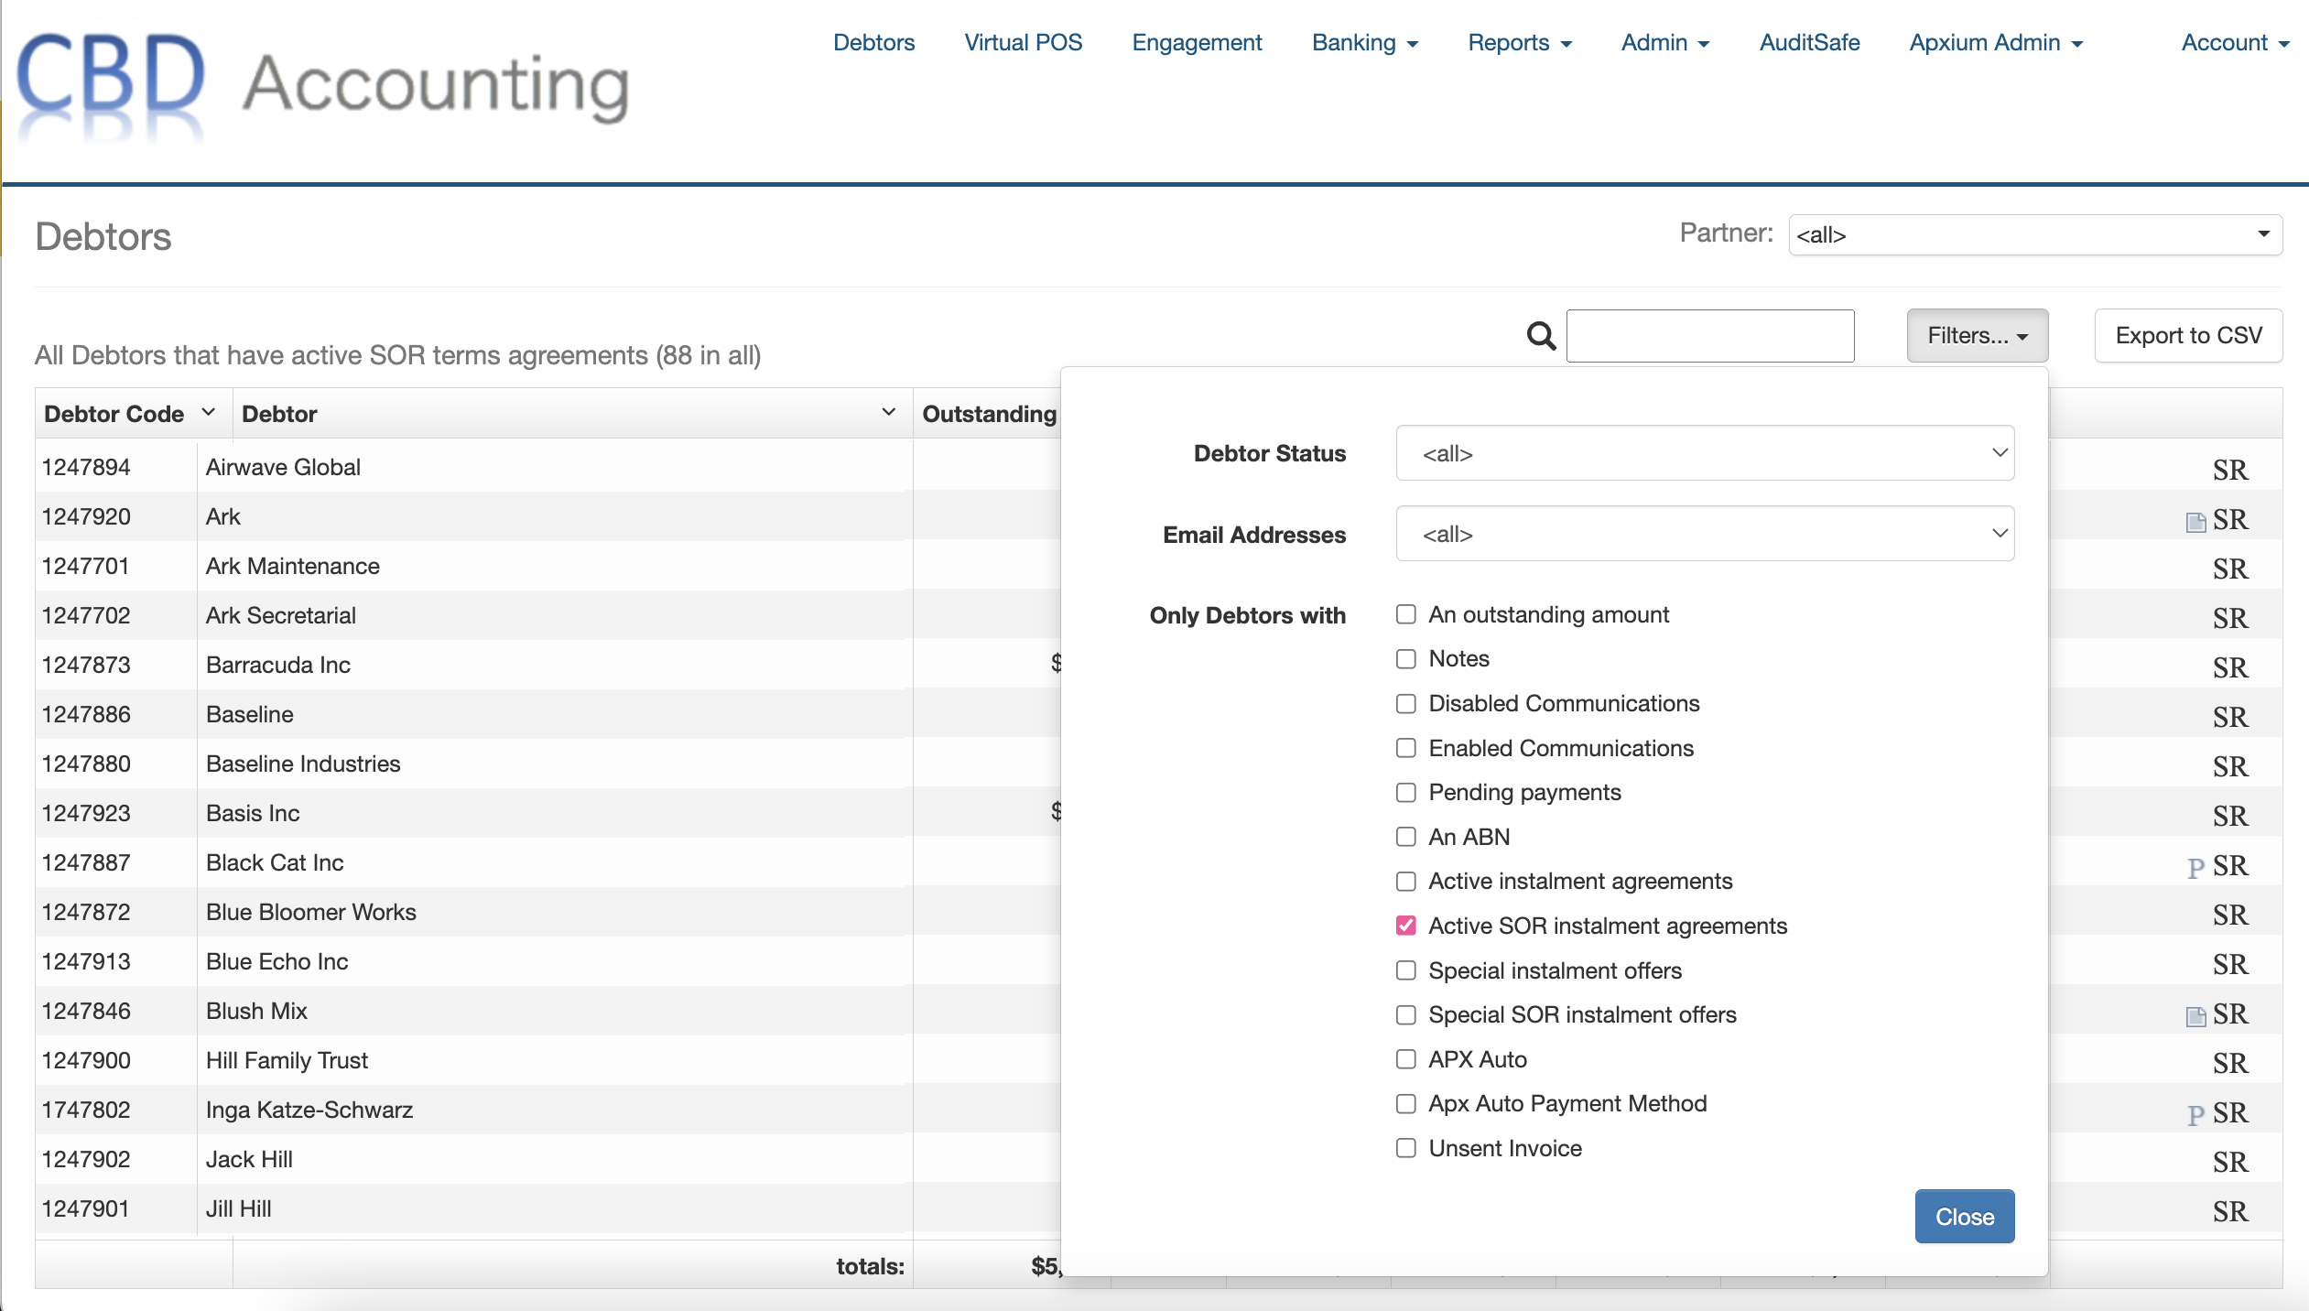Tick the An outstanding amount checkbox
The height and width of the screenshot is (1311, 2309).
[x=1405, y=614]
